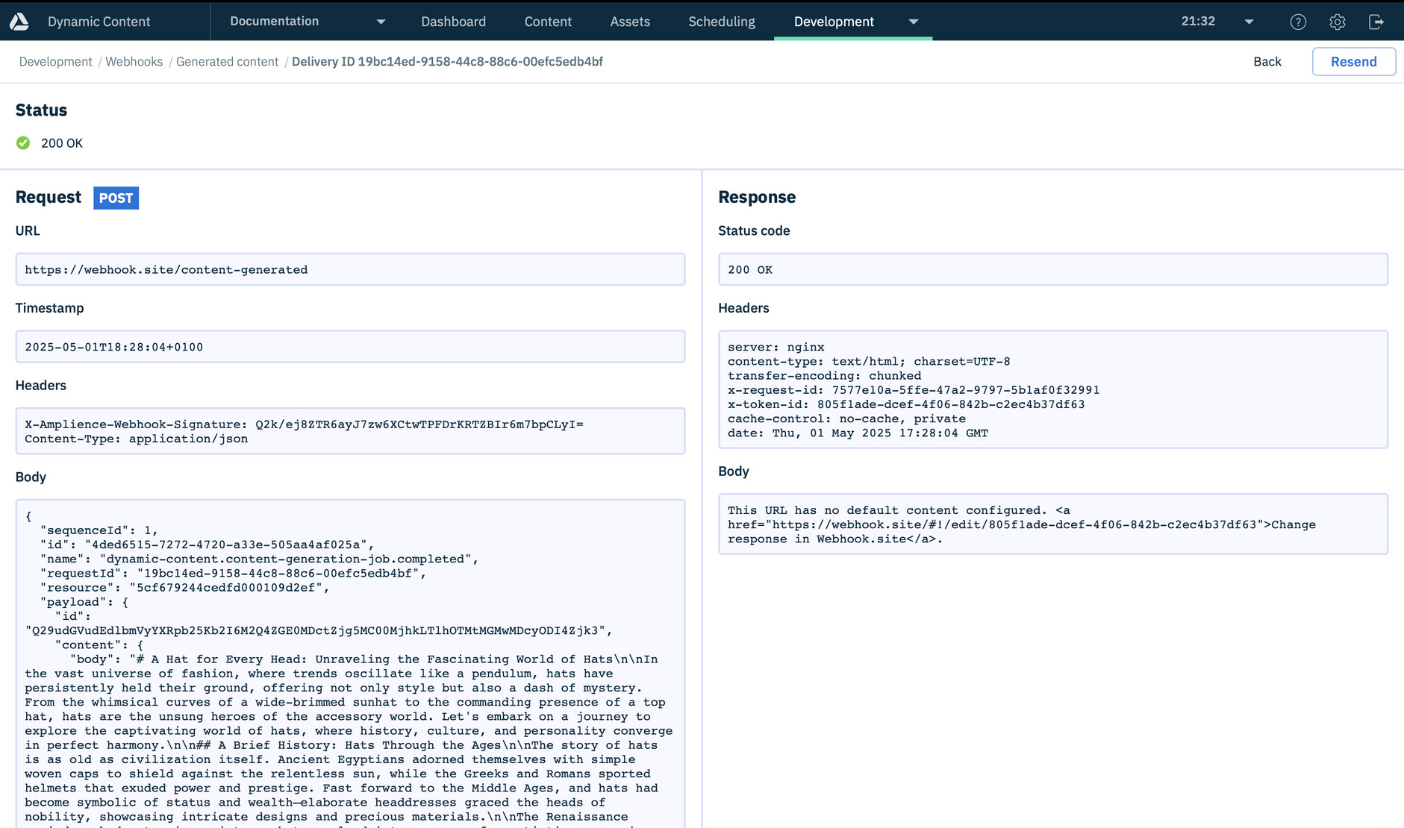Click the request Body JSON box
Image resolution: width=1404 pixels, height=828 pixels.
tap(350, 663)
